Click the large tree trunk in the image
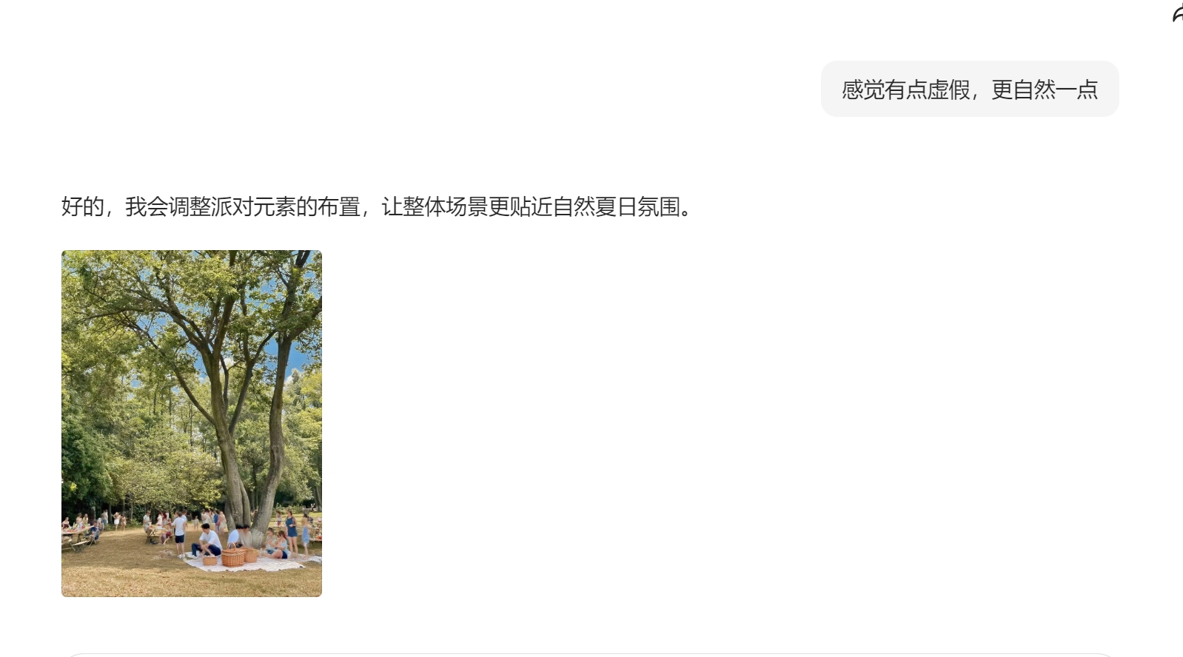Image resolution: width=1183 pixels, height=657 pixels. click(x=237, y=474)
